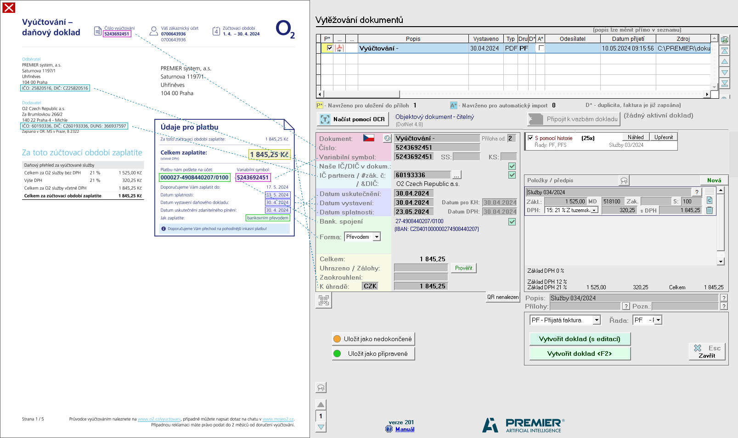Open DPH rate 15: 21 % dropdown
This screenshot has height=438, width=738.
(594, 210)
